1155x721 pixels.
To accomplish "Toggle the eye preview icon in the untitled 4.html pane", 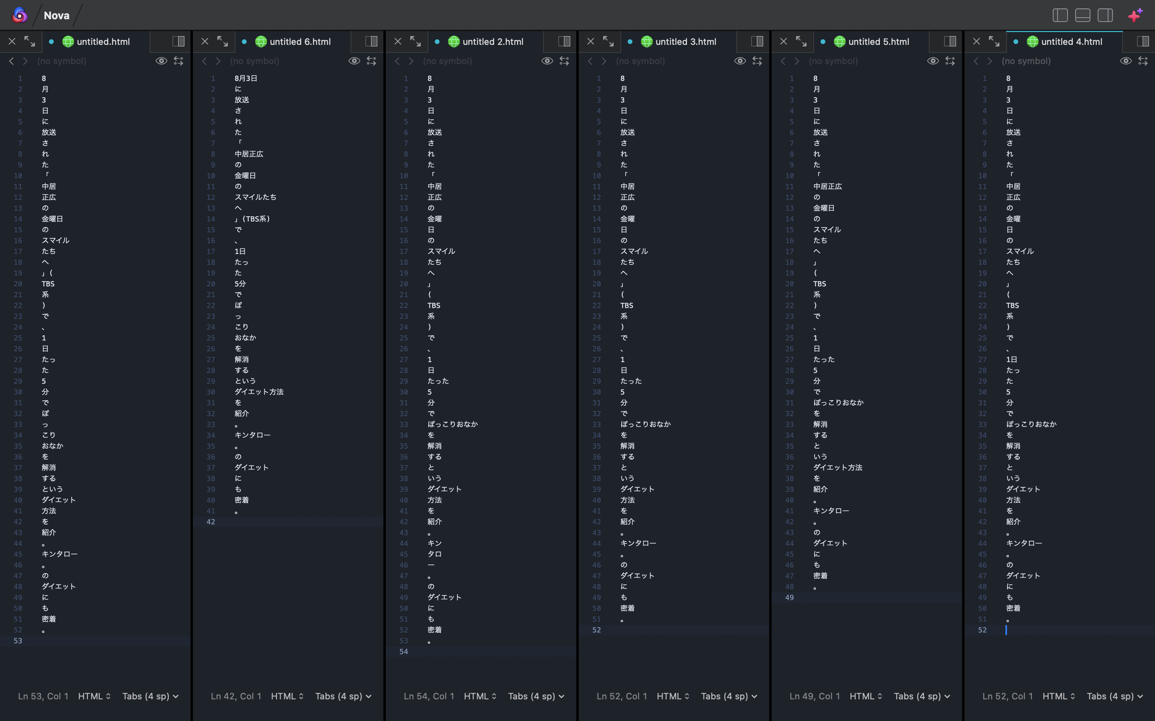I will click(x=1126, y=61).
